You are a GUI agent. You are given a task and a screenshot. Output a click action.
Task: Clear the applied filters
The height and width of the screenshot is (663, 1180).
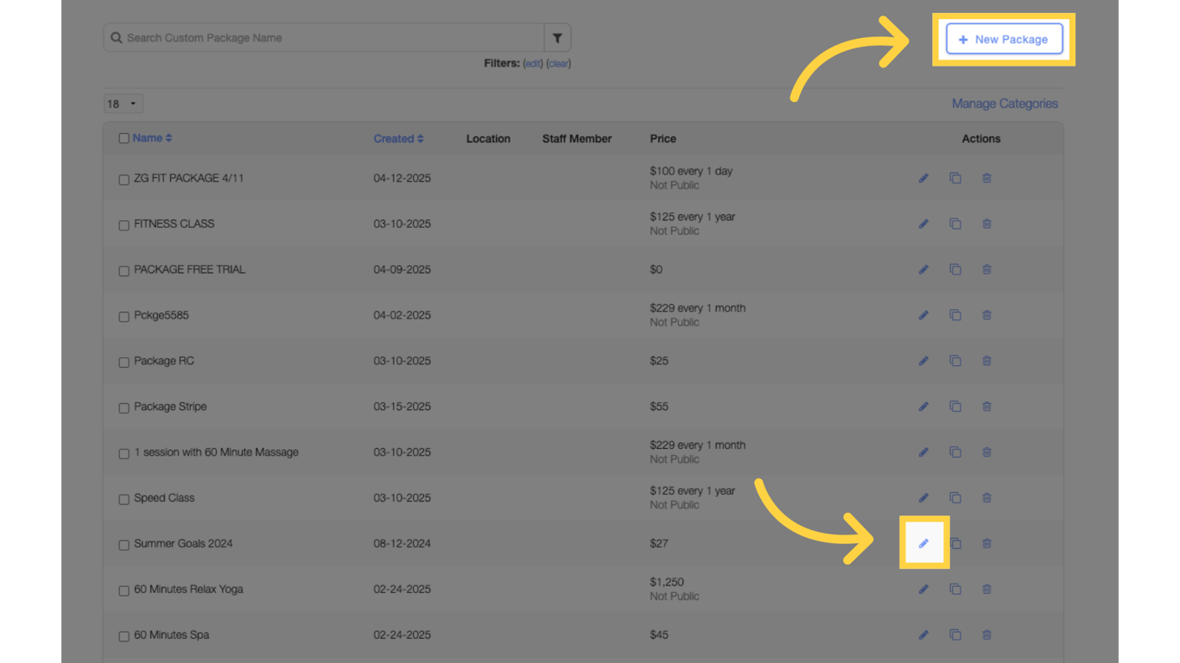click(559, 64)
